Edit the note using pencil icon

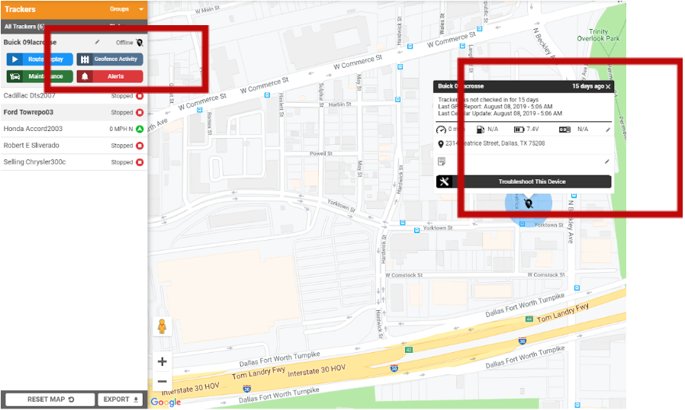pos(606,162)
